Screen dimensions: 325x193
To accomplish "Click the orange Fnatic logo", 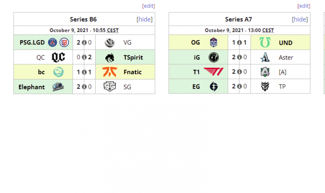I will tap(110, 72).
